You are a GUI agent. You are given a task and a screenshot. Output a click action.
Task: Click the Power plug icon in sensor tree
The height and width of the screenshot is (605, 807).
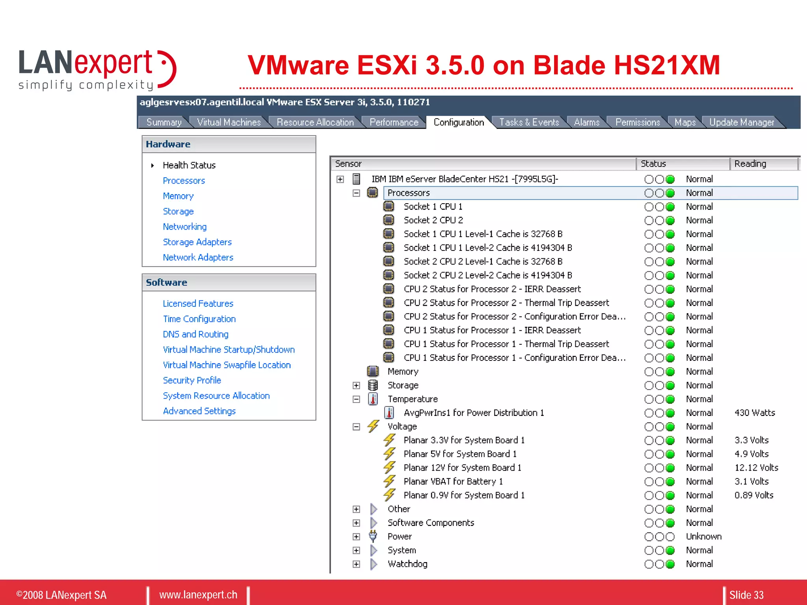click(373, 536)
